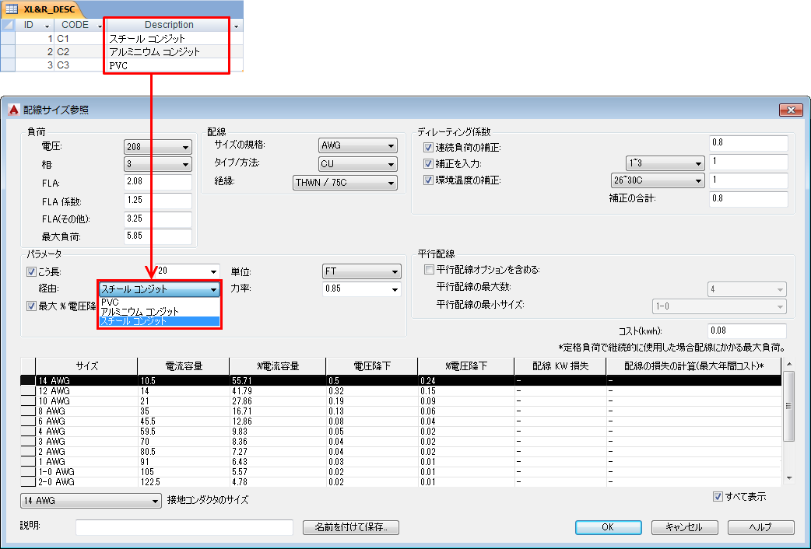This screenshot has height=549, width=811.
Task: Open the サイズの規格 AWG dropdown
Action: [x=357, y=145]
